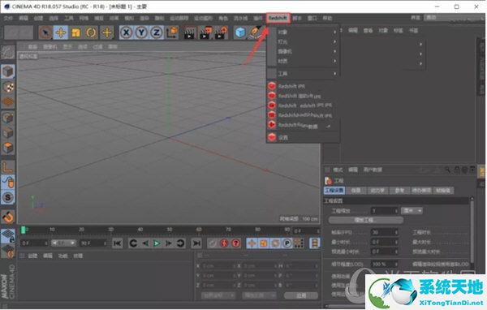Go to previous key circular arrow
The width and height of the screenshot is (487, 310).
point(133,243)
